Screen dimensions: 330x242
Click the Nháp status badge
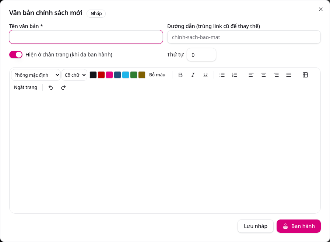pyautogui.click(x=96, y=14)
